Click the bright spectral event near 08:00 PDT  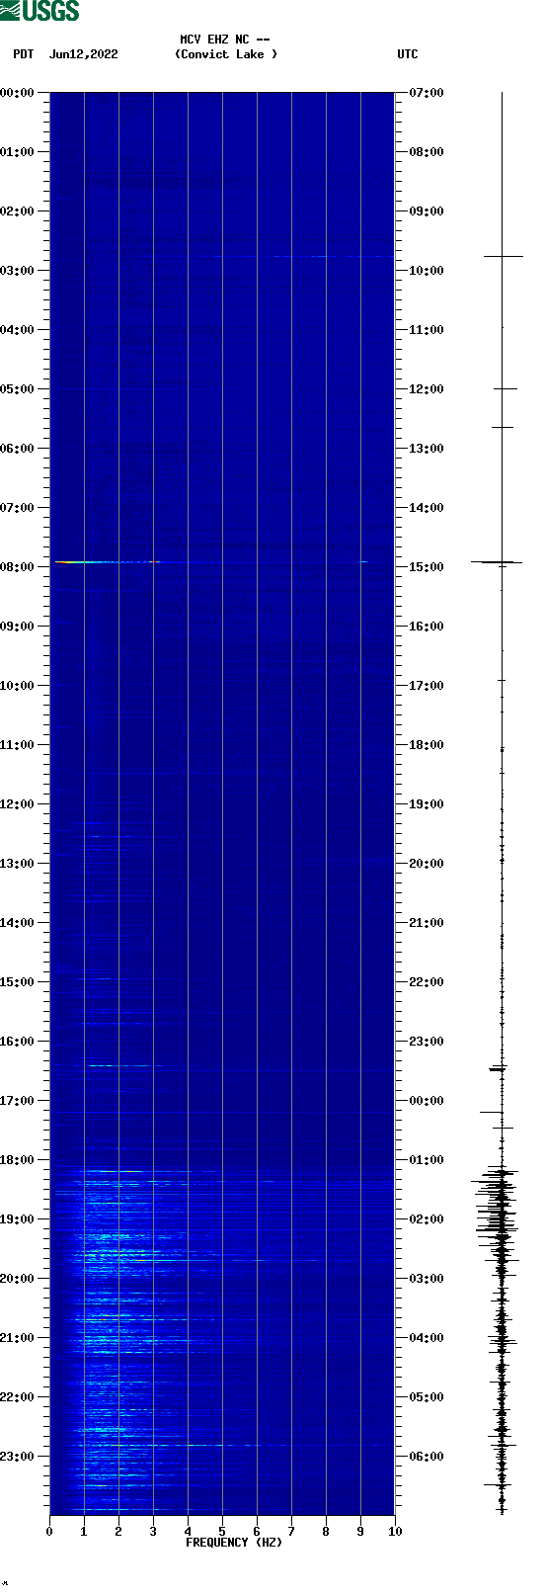pos(107,562)
